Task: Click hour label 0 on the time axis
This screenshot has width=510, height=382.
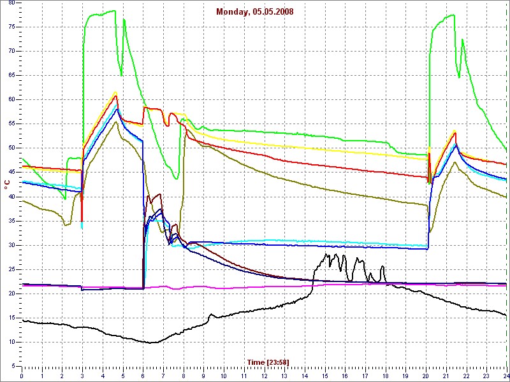Action: (22, 376)
